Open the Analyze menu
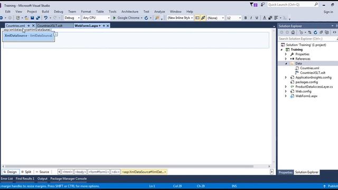The height and width of the screenshot is (190, 338). [159, 12]
